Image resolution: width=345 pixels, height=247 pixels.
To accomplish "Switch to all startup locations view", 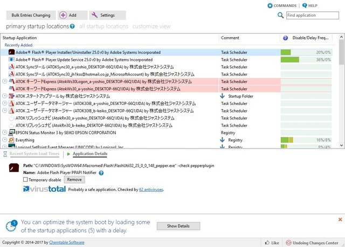I will click(103, 26).
